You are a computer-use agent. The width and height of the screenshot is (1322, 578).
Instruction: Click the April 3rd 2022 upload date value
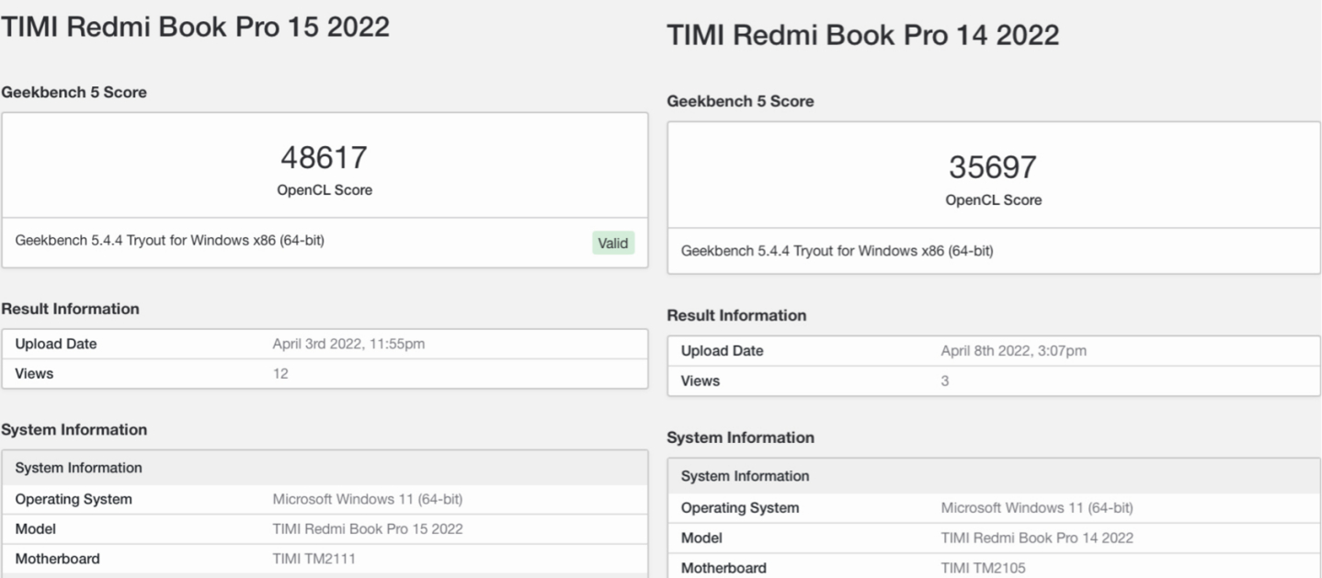tap(348, 345)
